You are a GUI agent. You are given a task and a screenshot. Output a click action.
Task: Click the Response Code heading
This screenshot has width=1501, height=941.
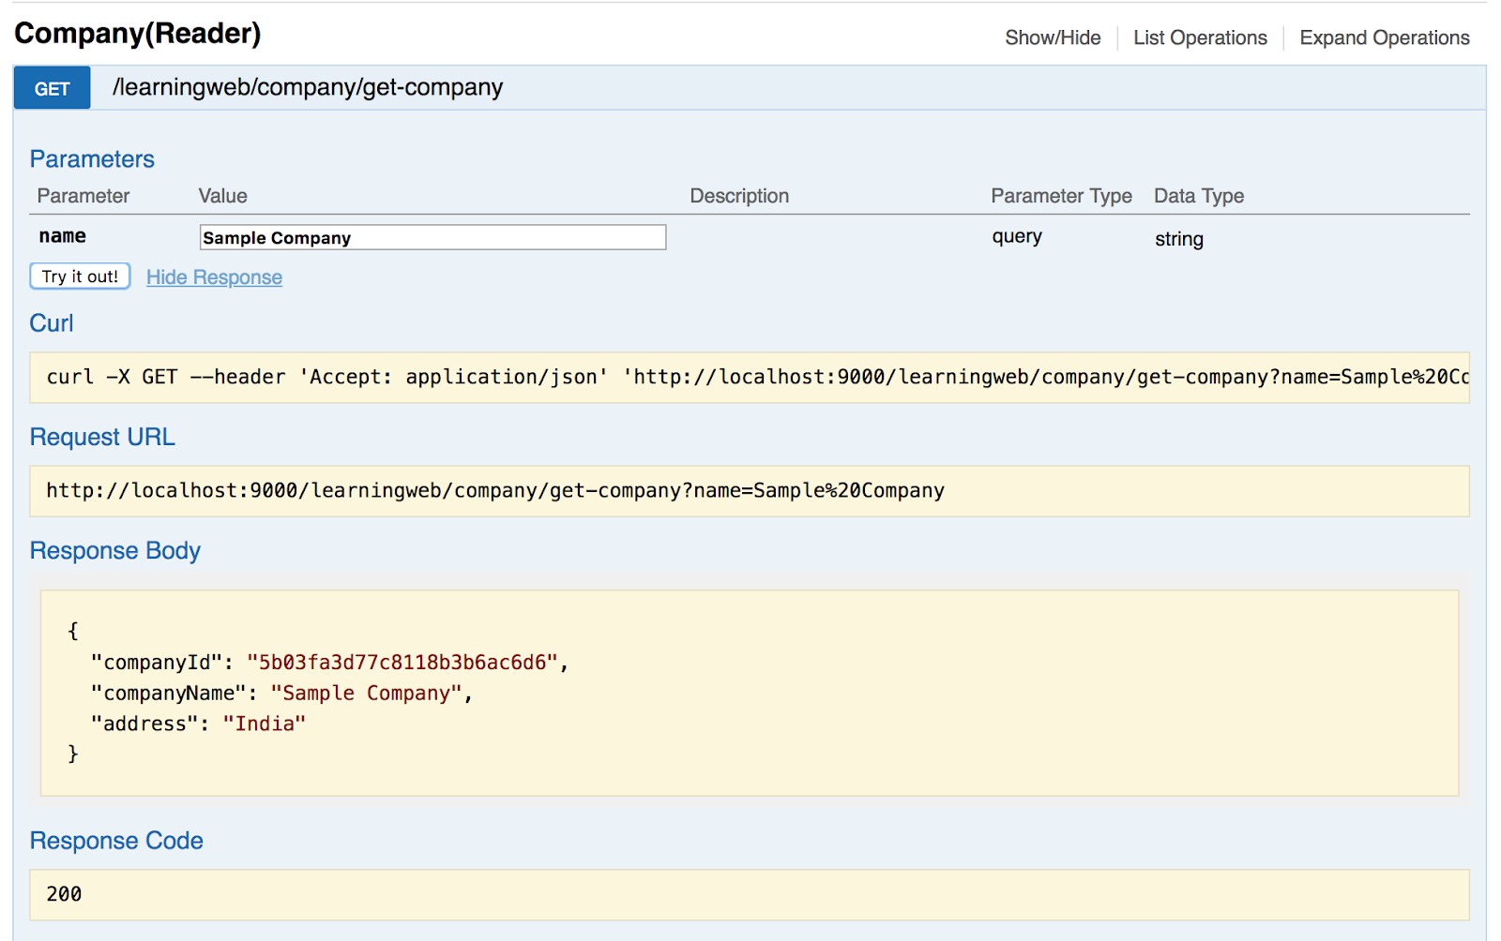point(116,841)
